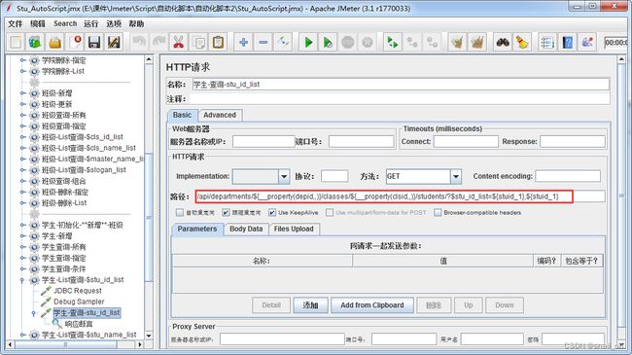The width and height of the screenshot is (632, 355).
Task: Open the 运行 menu
Action: click(90, 23)
